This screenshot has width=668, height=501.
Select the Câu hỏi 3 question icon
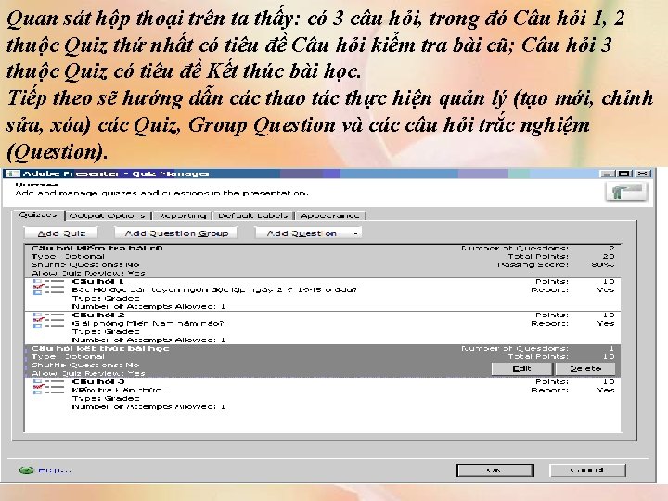[x=48, y=387]
